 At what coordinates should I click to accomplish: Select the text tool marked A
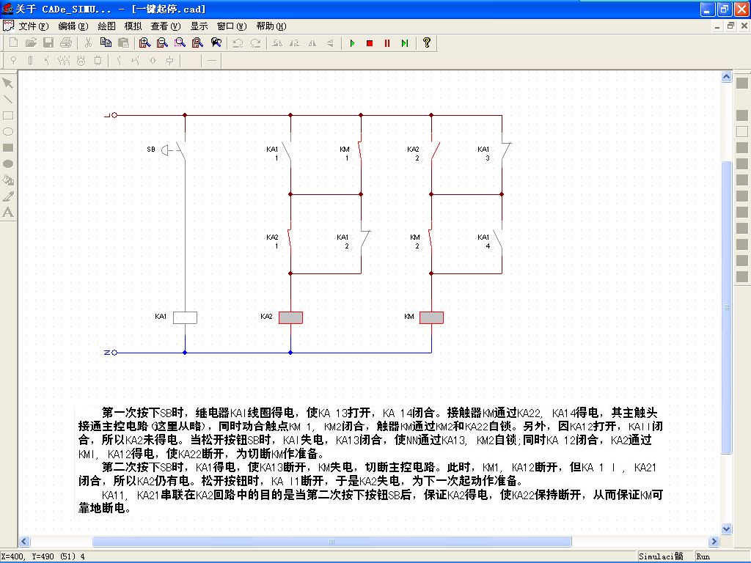coord(7,212)
